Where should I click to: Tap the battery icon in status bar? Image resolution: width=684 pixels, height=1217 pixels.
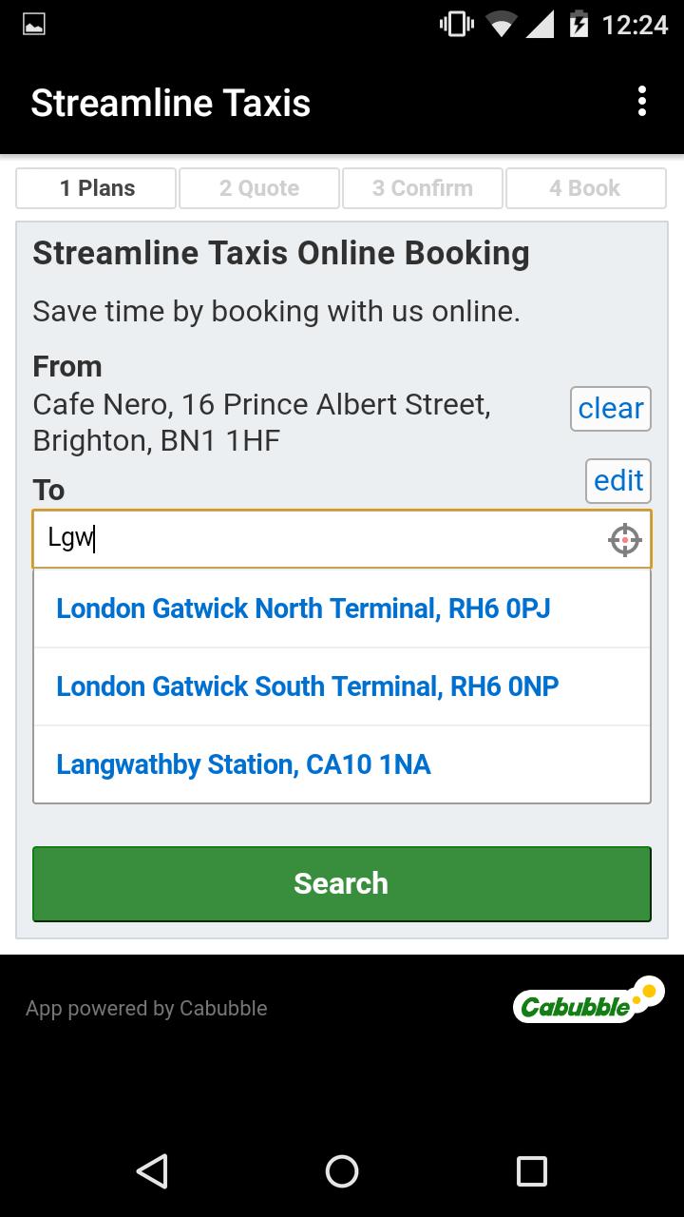579,25
